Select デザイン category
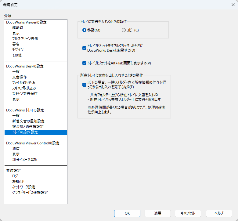The height and width of the screenshot is (221, 238). [x=18, y=49]
